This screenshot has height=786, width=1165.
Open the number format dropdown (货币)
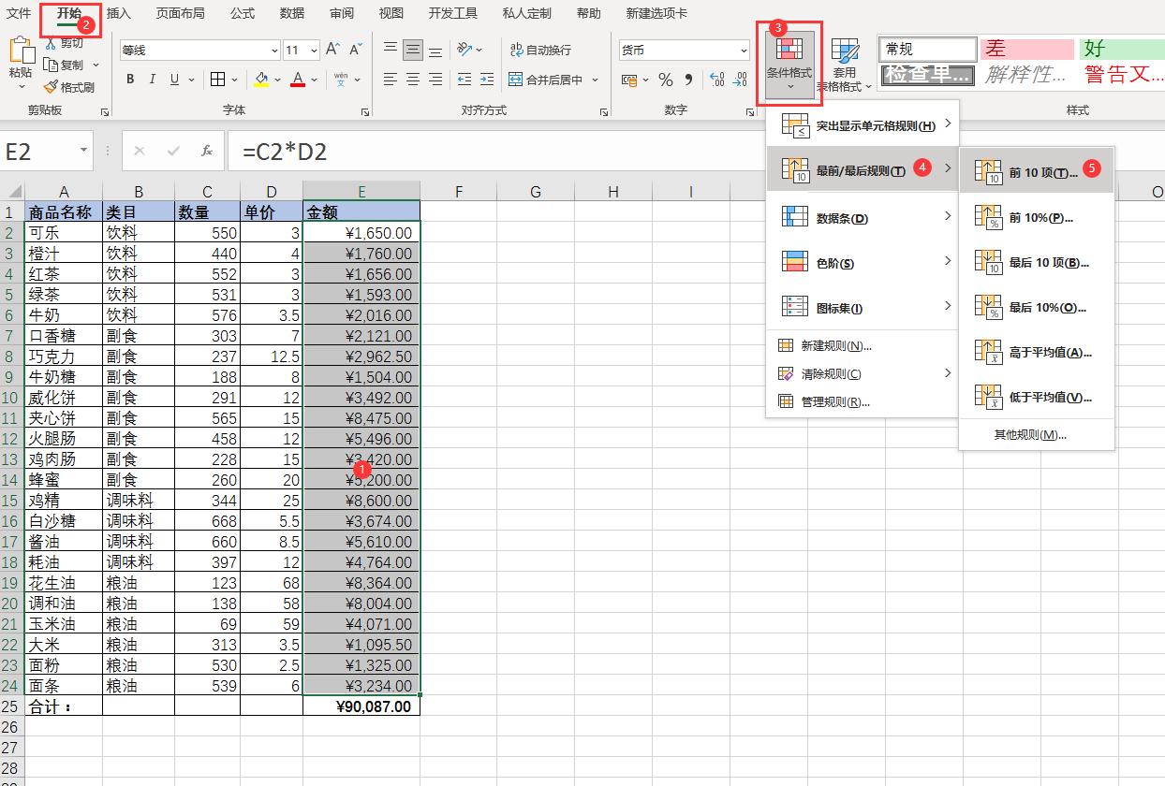pos(743,51)
